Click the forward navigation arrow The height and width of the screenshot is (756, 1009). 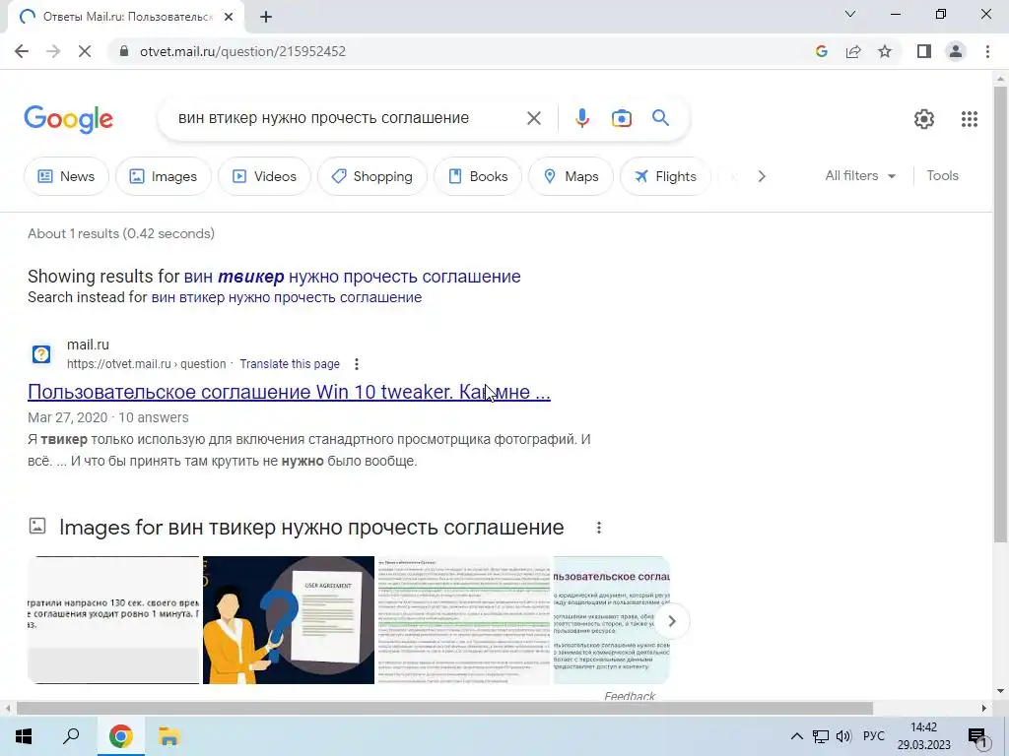[x=53, y=51]
